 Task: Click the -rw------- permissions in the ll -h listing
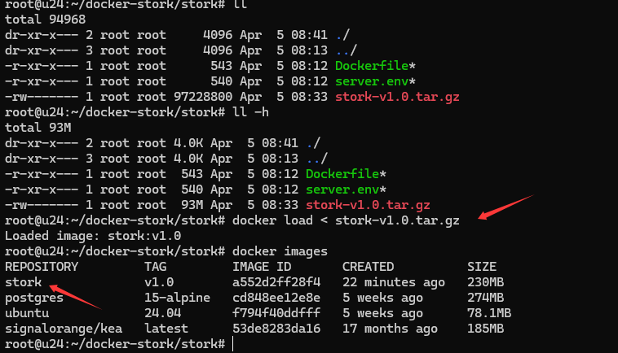pyautogui.click(x=42, y=205)
